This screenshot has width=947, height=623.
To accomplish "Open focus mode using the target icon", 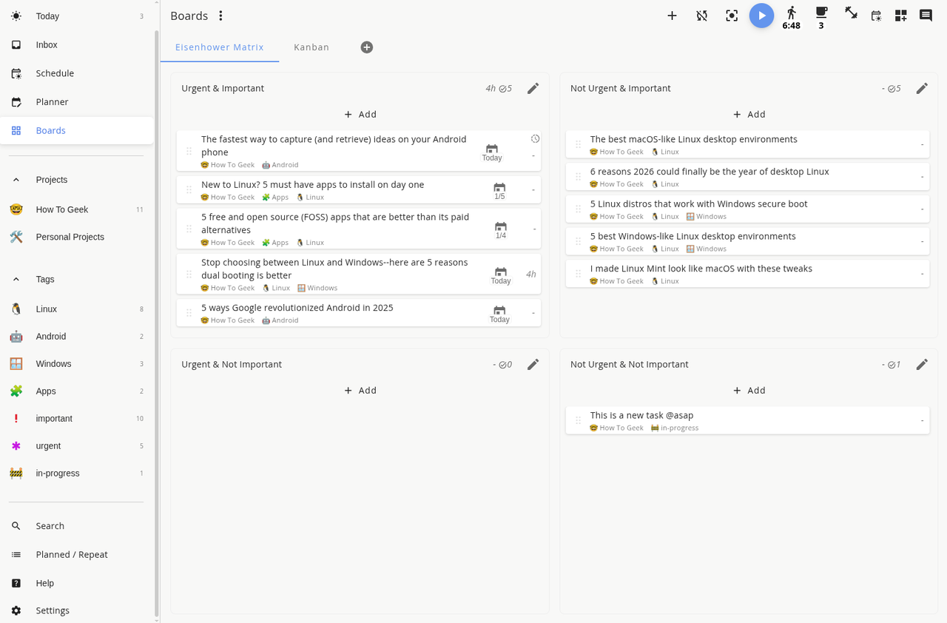I will tap(732, 16).
